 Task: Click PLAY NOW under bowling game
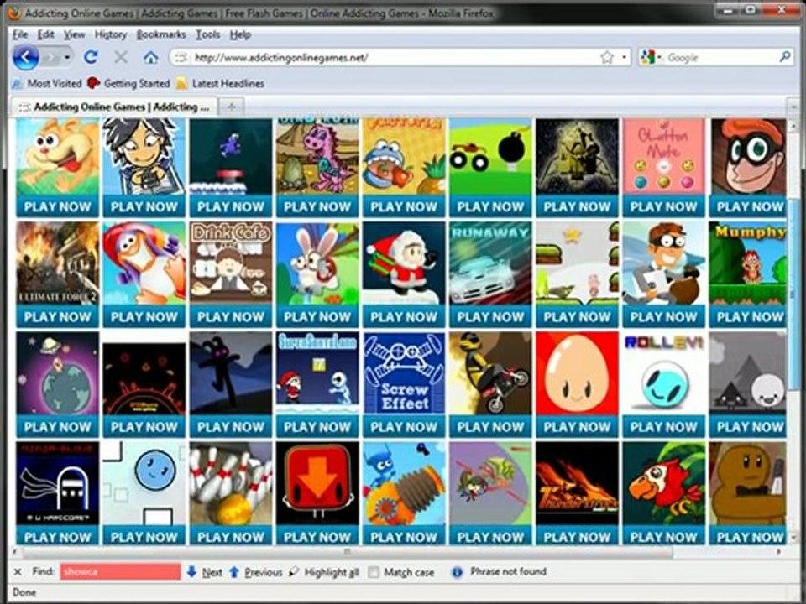pos(231,536)
